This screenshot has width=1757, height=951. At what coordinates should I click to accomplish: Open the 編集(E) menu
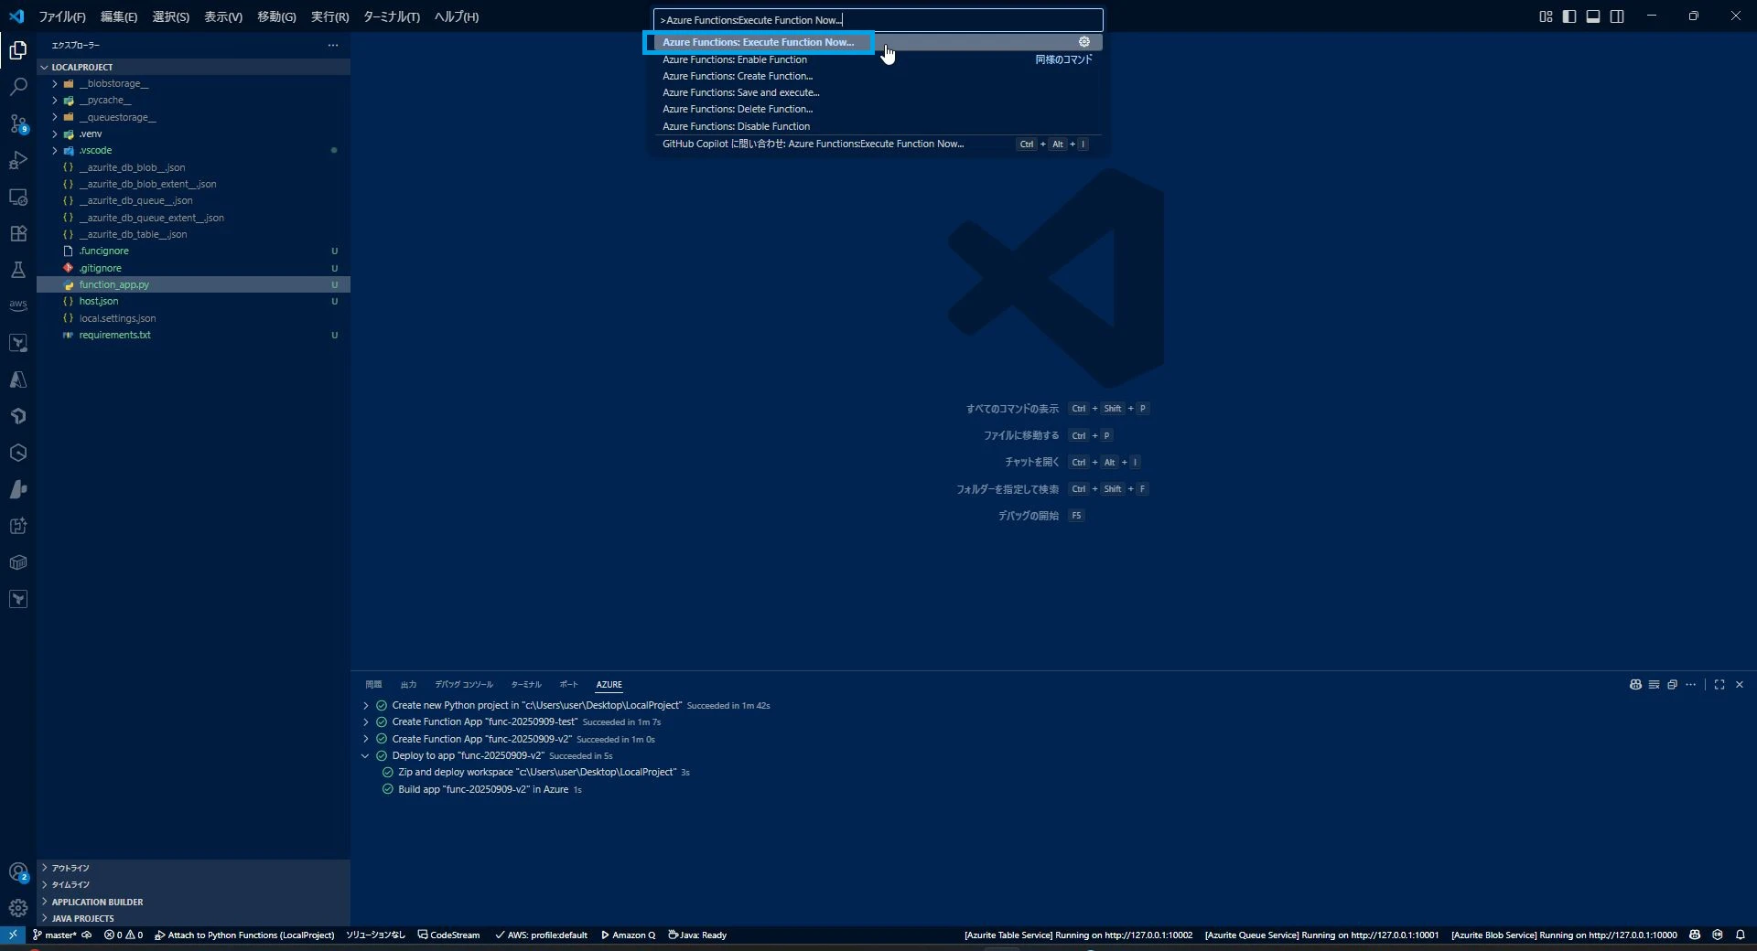tap(119, 16)
